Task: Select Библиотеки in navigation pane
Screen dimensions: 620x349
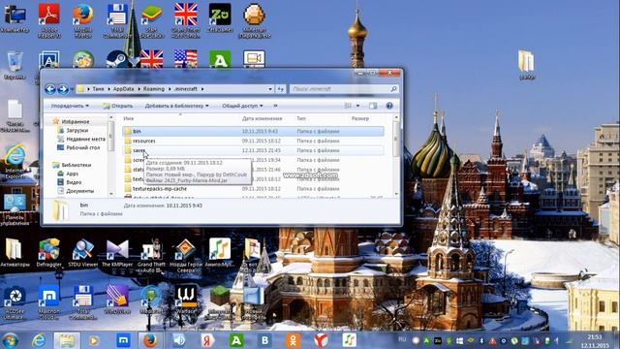Action: pos(76,165)
